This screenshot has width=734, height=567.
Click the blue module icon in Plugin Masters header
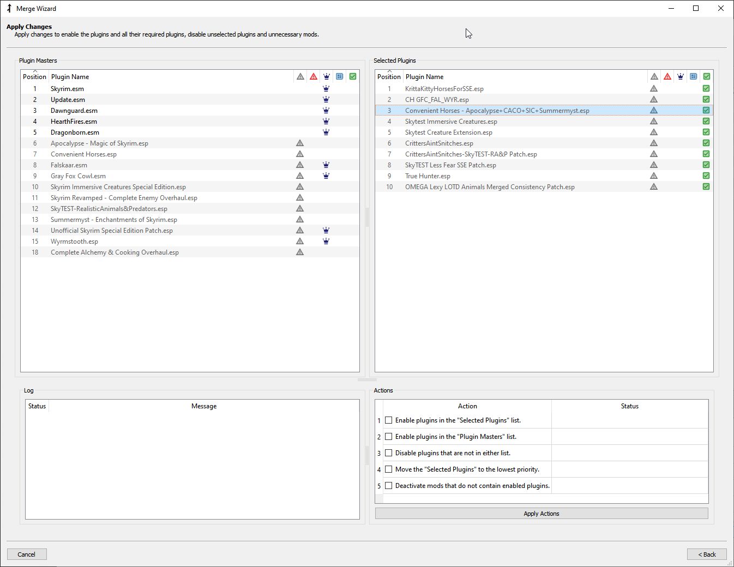(x=339, y=76)
